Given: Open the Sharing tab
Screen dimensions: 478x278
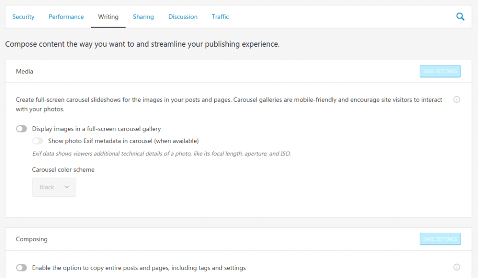Looking at the screenshot, I should (x=143, y=17).
